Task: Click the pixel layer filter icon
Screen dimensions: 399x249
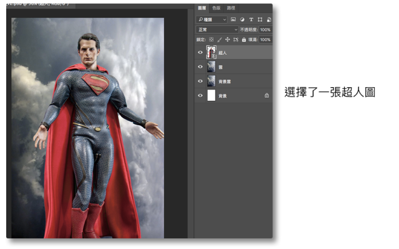Action: coord(233,19)
